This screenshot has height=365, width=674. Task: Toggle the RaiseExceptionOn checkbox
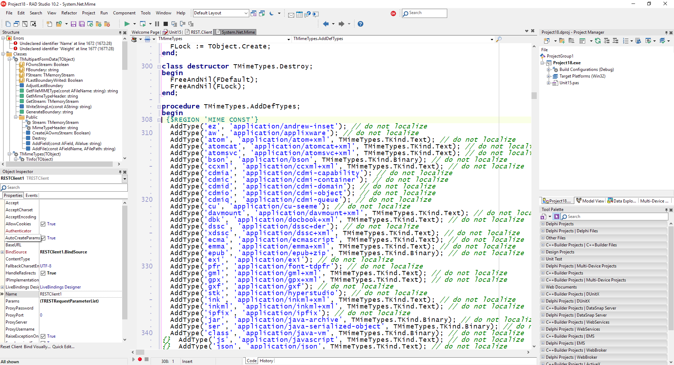coord(43,336)
